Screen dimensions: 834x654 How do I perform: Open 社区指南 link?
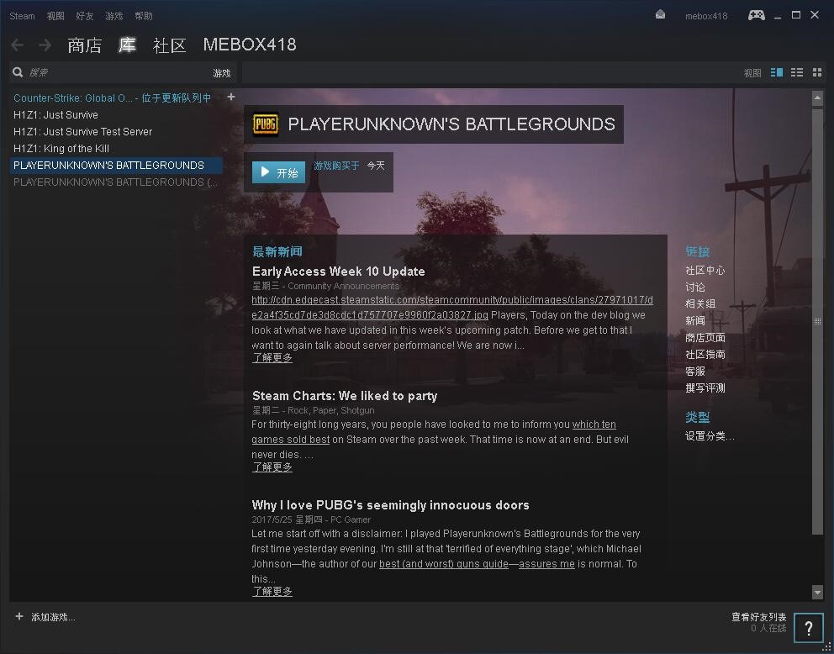(705, 354)
